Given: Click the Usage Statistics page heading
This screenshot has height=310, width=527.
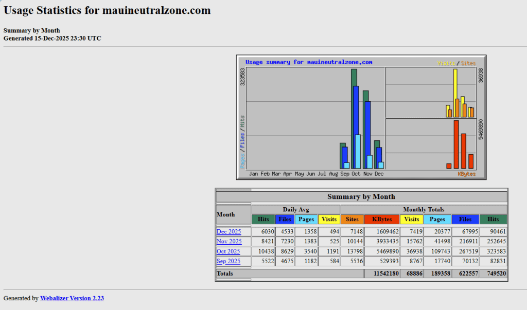Looking at the screenshot, I should coord(107,11).
